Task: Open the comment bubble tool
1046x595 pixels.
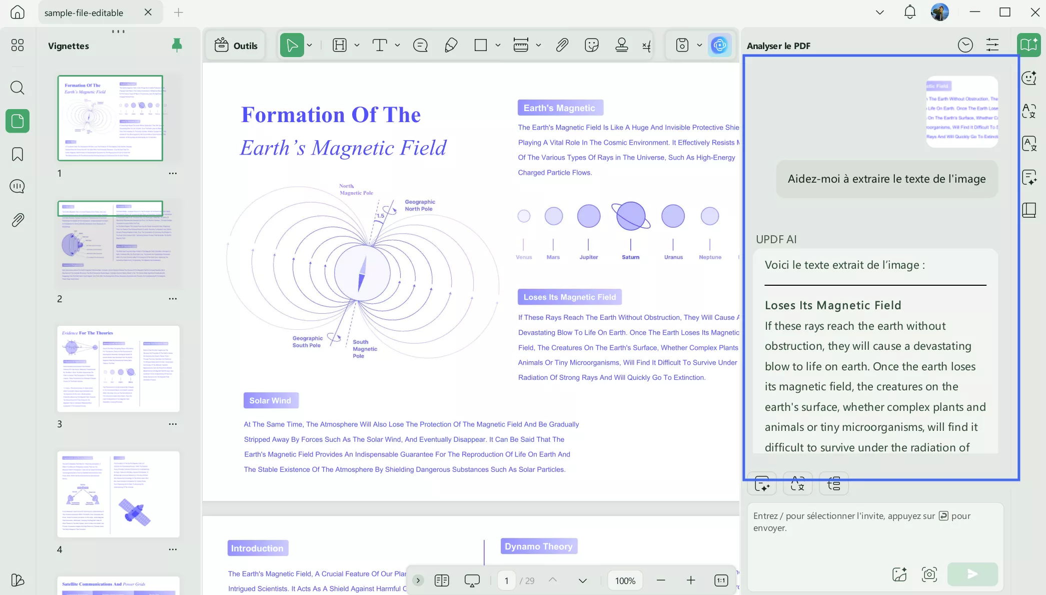Action: click(x=420, y=46)
